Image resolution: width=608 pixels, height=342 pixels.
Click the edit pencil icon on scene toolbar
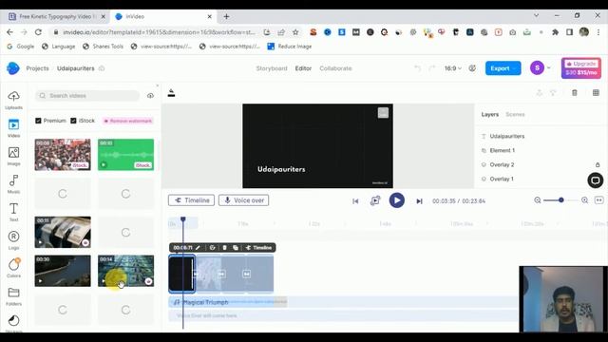(199, 247)
